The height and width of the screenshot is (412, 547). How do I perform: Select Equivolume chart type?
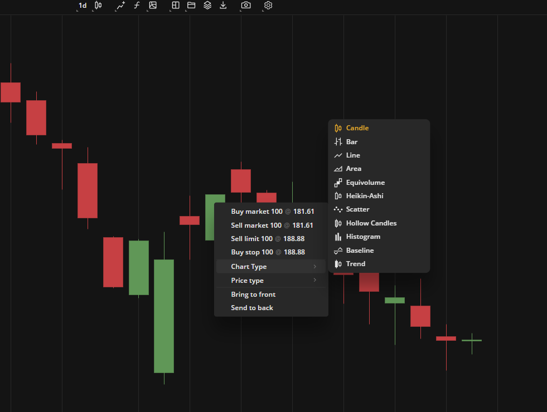379,183
